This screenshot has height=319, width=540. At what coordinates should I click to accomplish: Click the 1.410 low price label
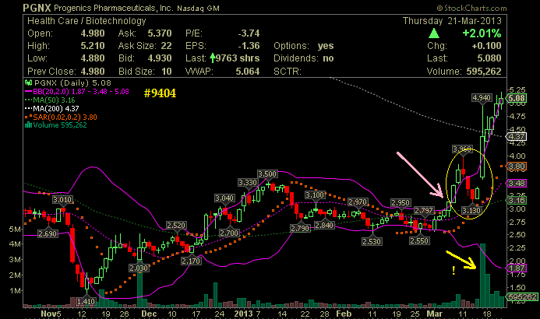[x=85, y=300]
